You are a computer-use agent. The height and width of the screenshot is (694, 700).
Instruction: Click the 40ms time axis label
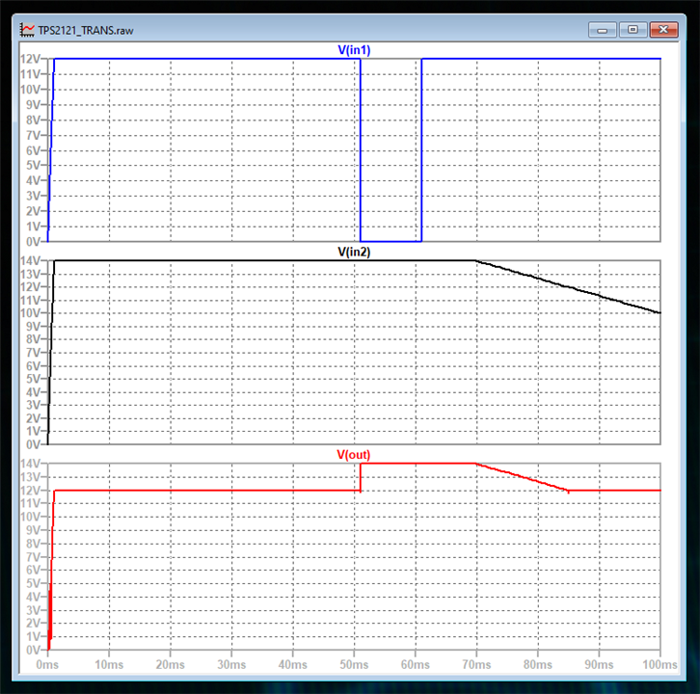(293, 664)
